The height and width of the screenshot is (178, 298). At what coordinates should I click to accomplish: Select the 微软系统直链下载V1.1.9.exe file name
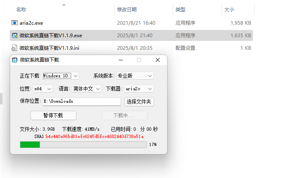[51, 35]
